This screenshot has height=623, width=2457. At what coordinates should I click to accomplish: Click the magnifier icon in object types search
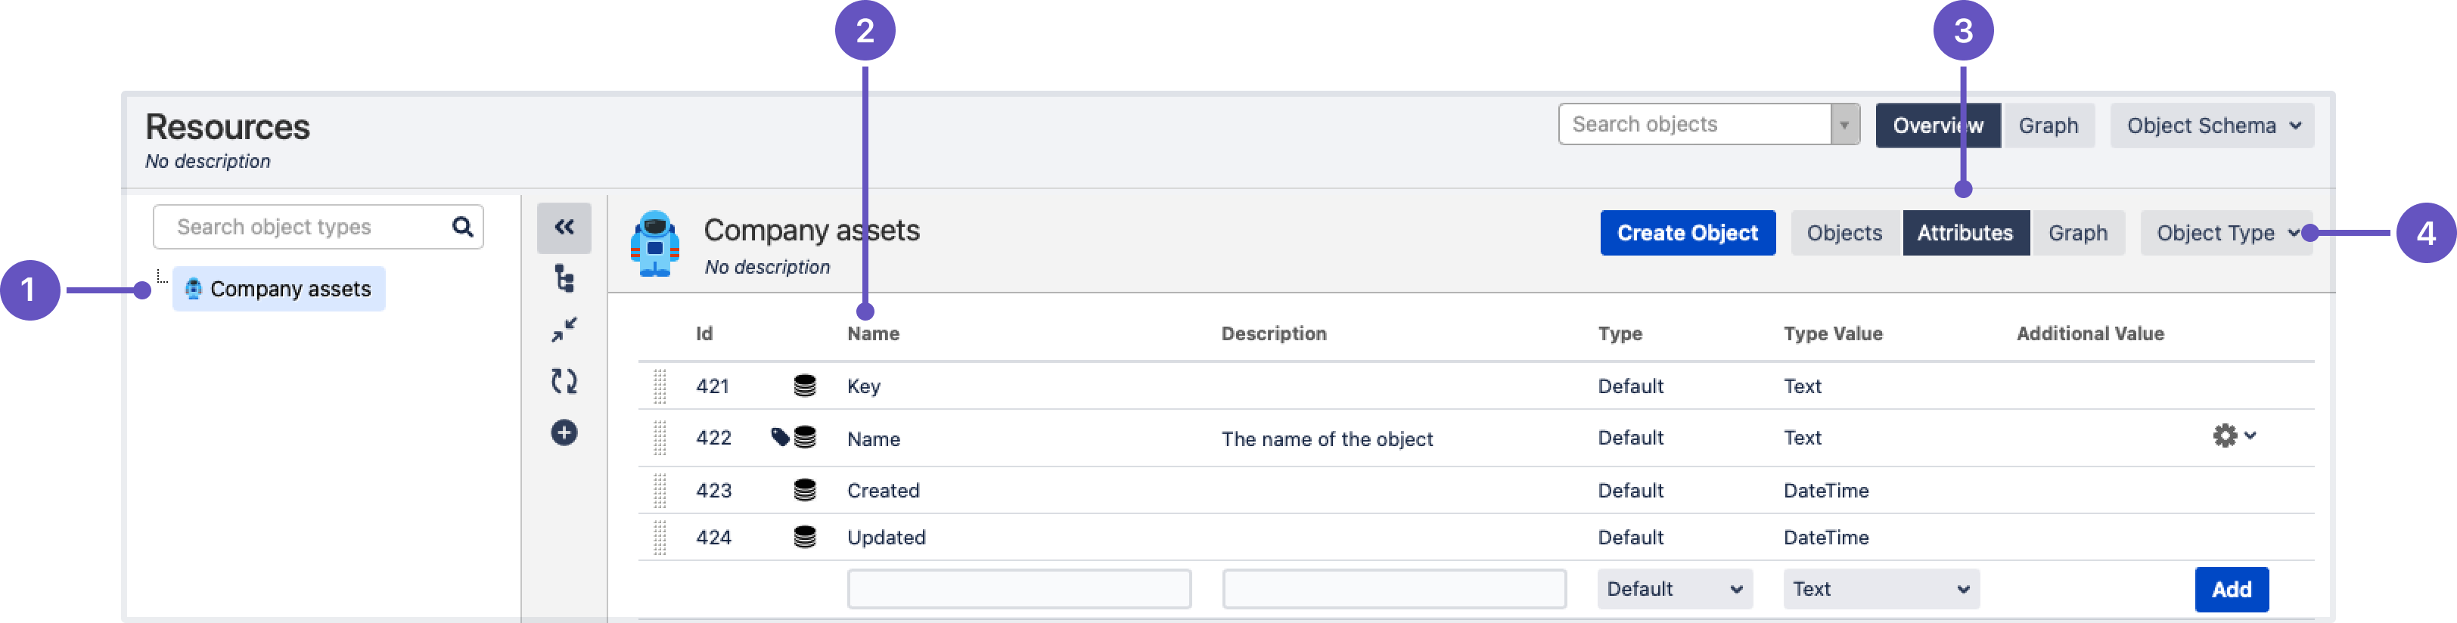coord(463,227)
